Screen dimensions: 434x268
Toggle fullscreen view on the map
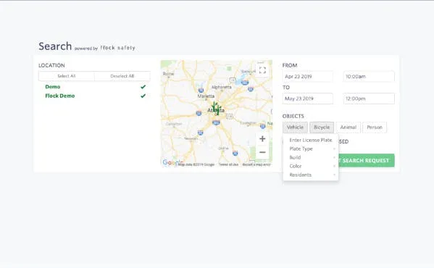[x=262, y=70]
